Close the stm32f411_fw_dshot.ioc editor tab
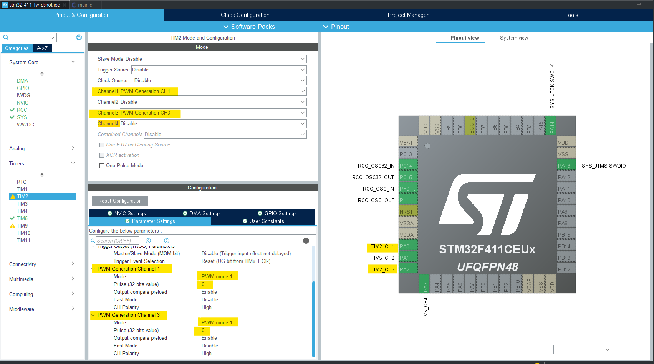This screenshot has height=364, width=654. pyautogui.click(x=65, y=5)
